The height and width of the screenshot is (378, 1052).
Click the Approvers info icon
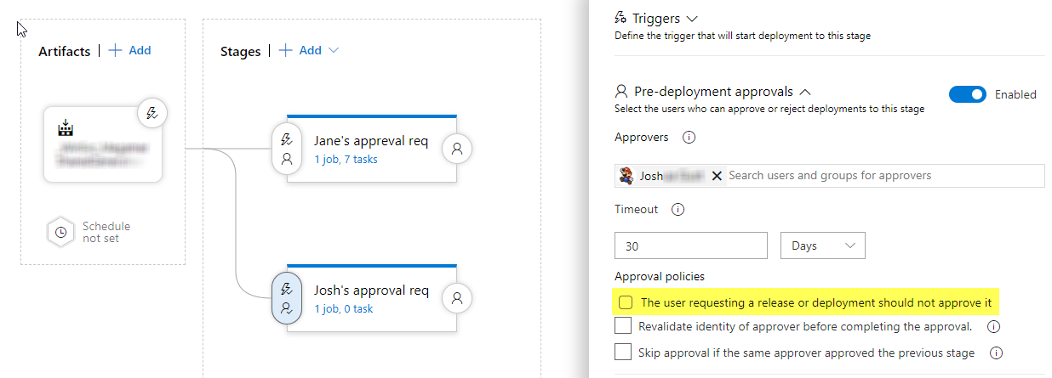coord(689,137)
